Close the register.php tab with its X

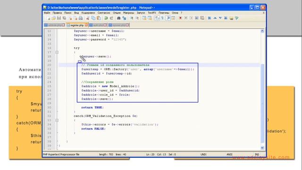(x=86, y=25)
